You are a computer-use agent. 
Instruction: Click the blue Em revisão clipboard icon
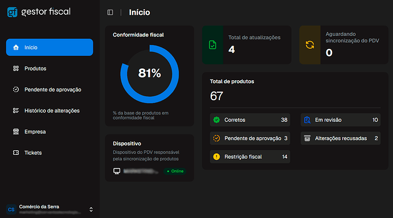pos(307,120)
